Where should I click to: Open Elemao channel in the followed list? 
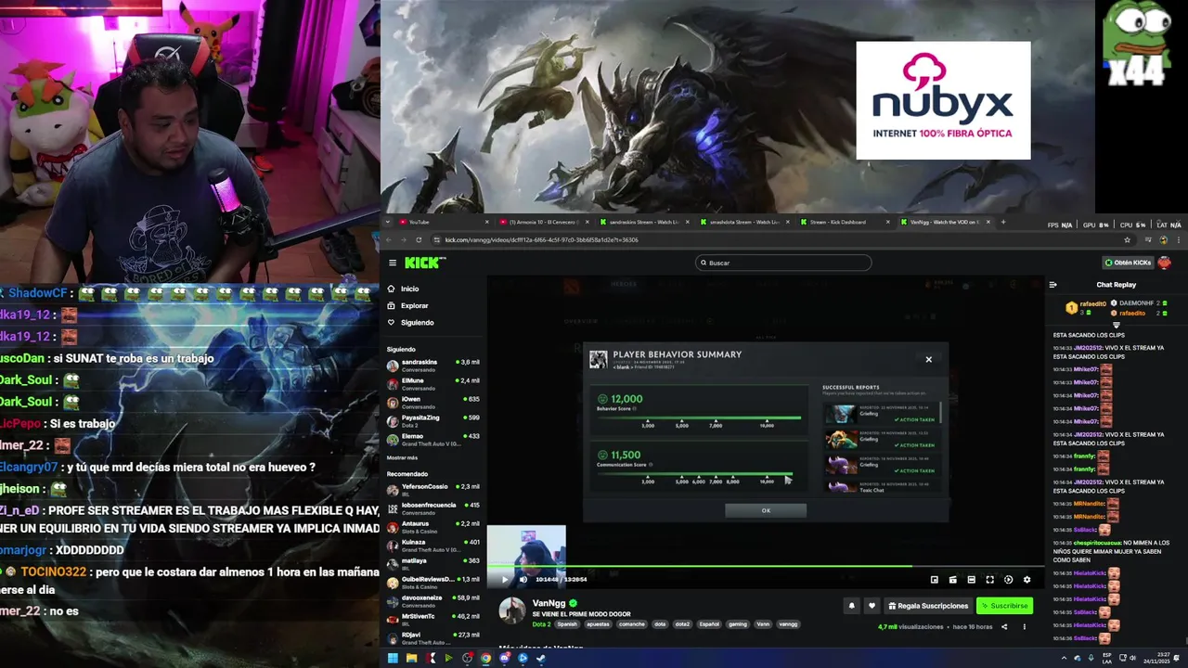pos(433,440)
